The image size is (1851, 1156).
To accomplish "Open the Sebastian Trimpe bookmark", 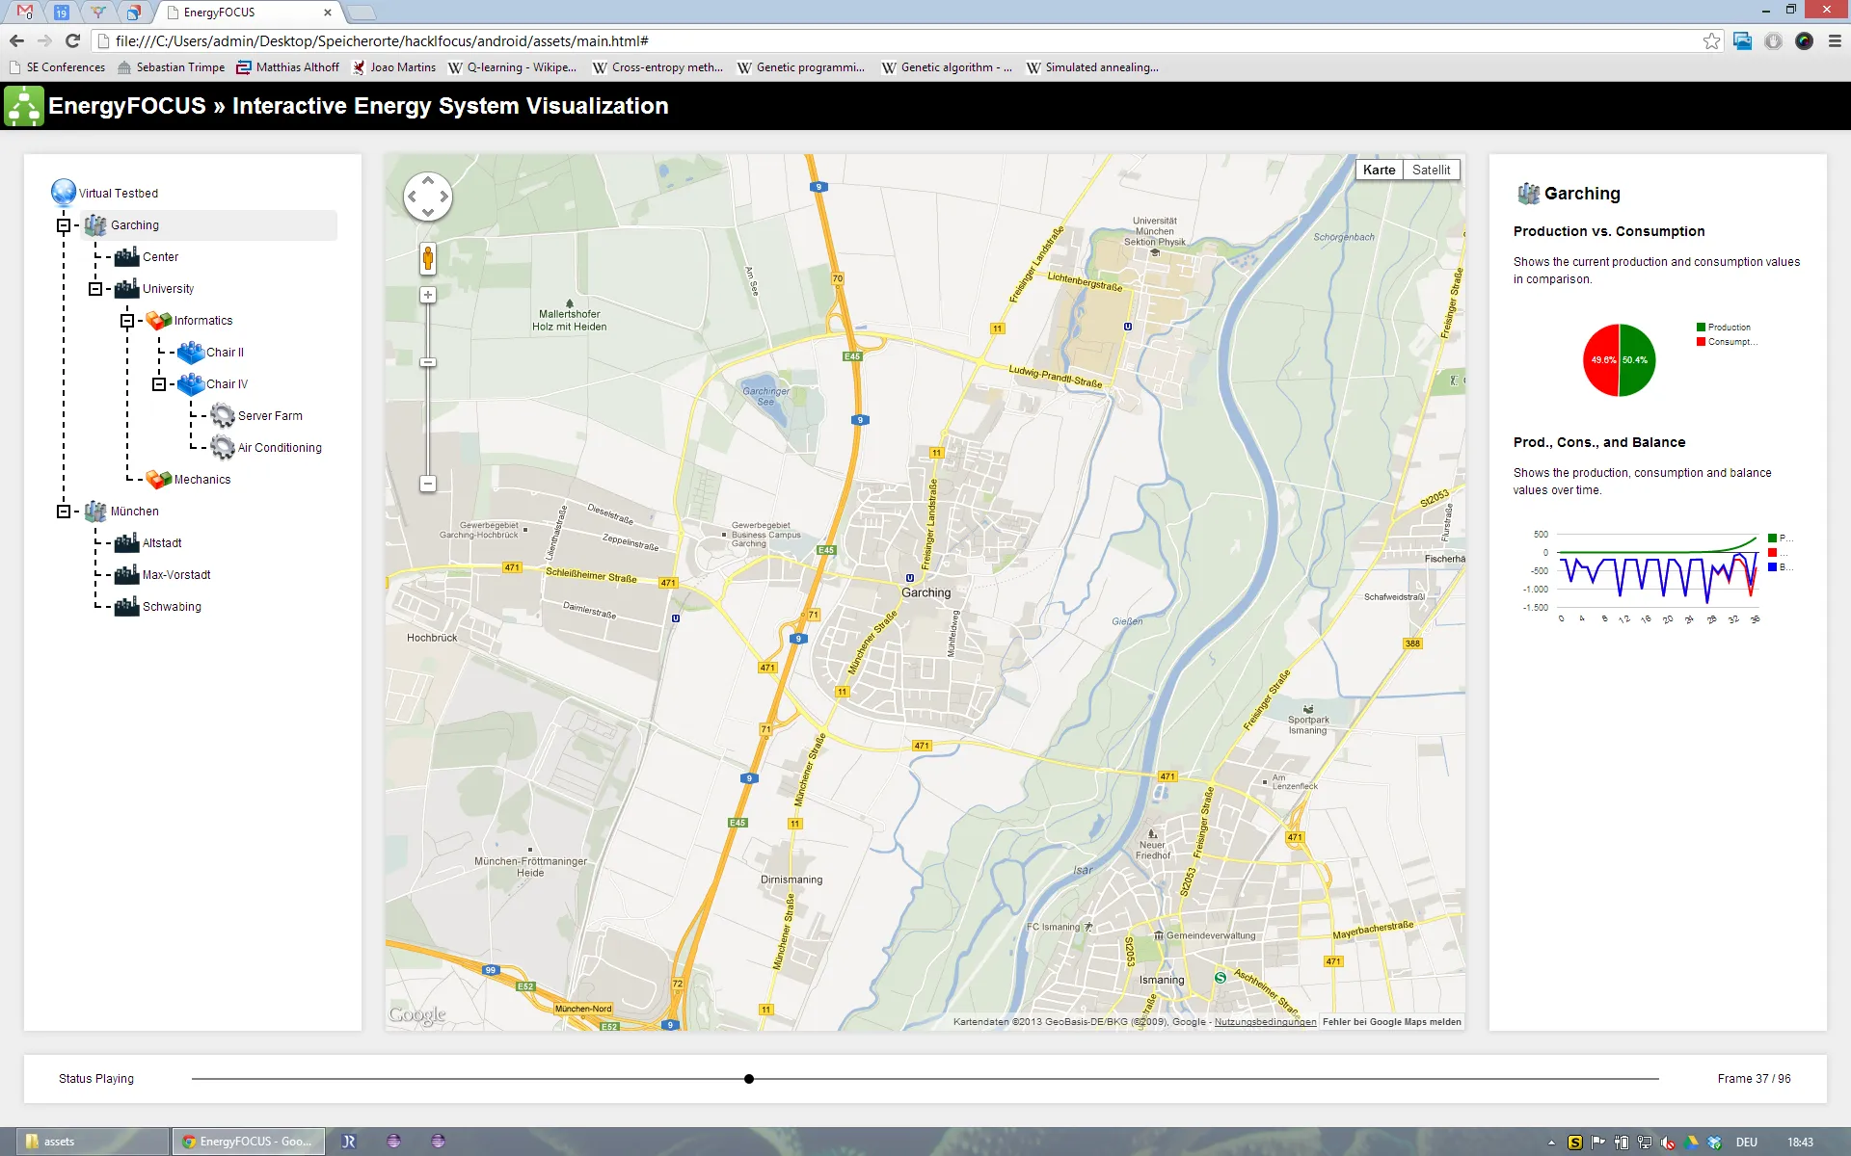I will click(172, 67).
